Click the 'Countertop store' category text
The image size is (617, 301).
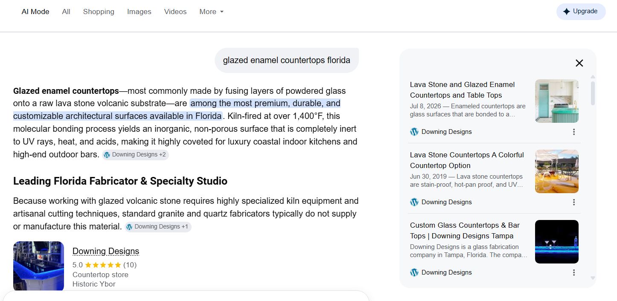(x=100, y=275)
